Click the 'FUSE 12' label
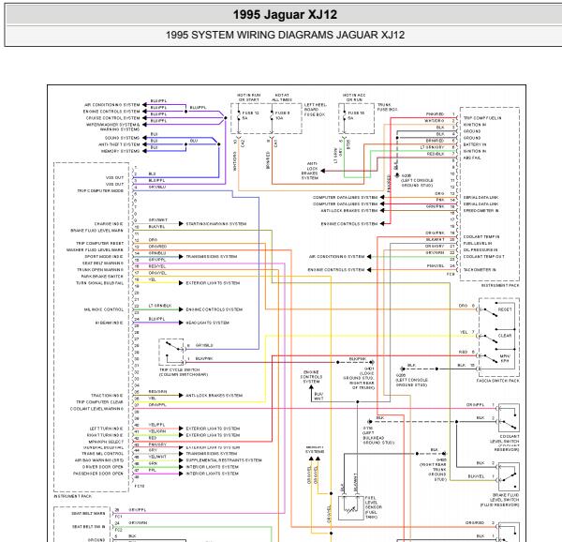 tap(250, 113)
